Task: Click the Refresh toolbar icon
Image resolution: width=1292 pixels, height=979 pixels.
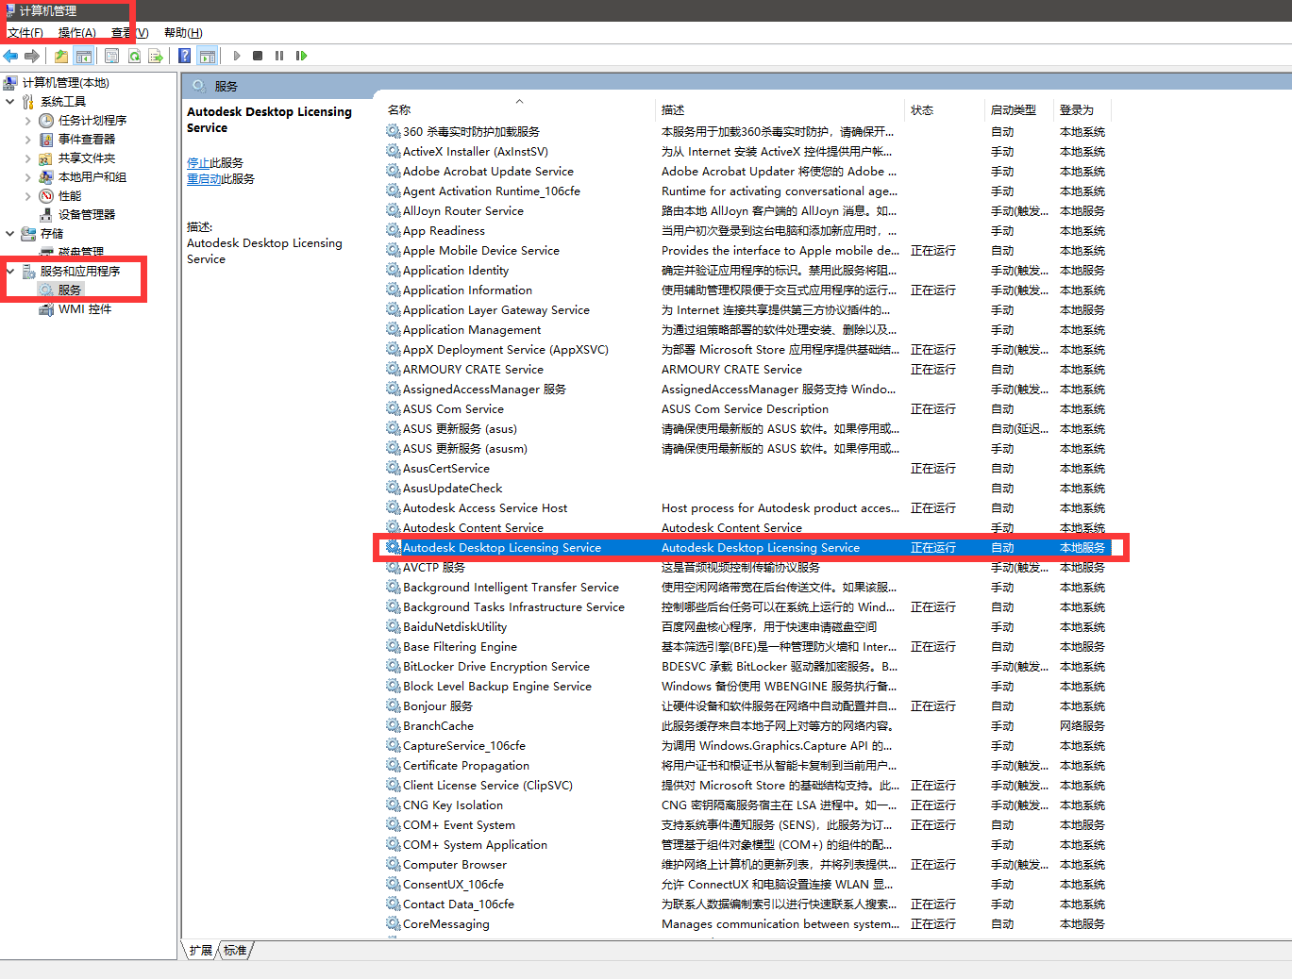Action: pos(135,56)
